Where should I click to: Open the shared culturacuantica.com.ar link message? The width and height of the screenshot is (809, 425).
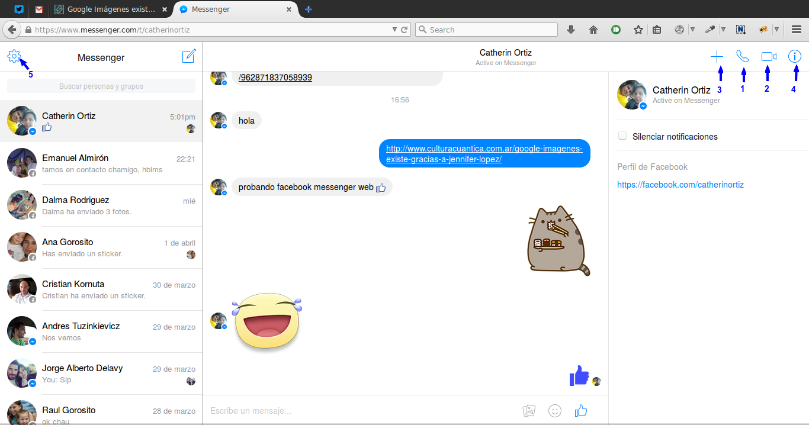tap(484, 153)
